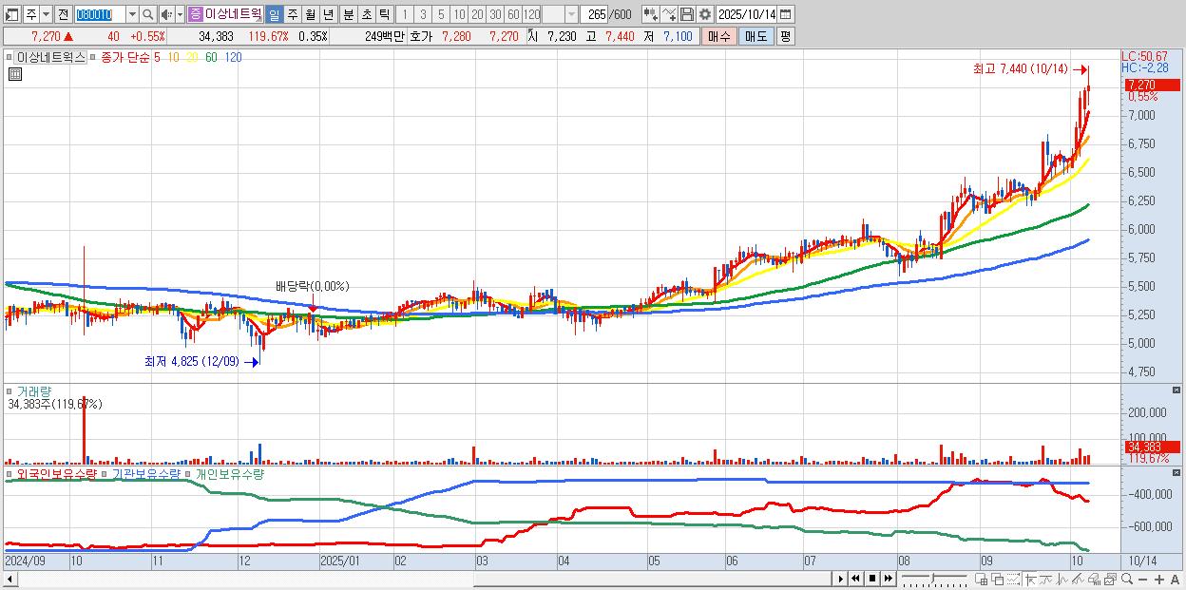The height and width of the screenshot is (590, 1186).
Task: Click the stock code input field 080010
Action: (x=100, y=14)
